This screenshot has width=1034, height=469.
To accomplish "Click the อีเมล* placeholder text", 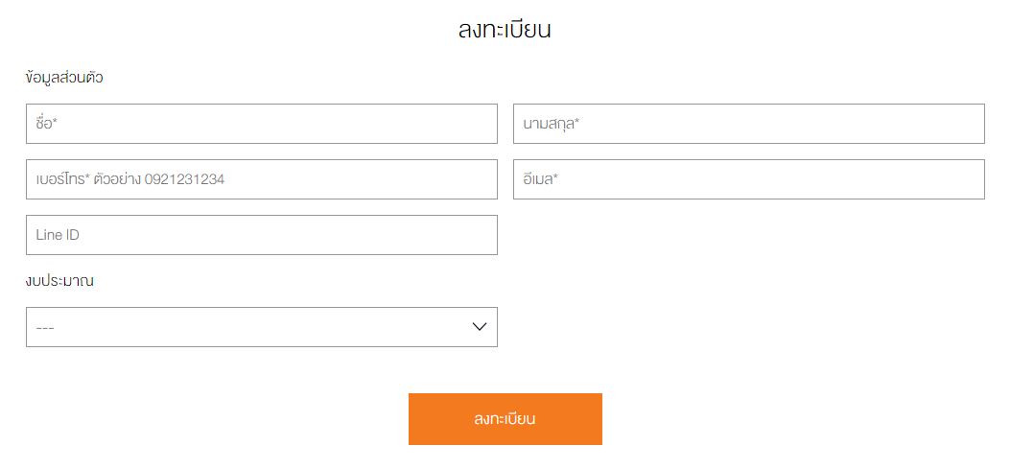I will 541,179.
